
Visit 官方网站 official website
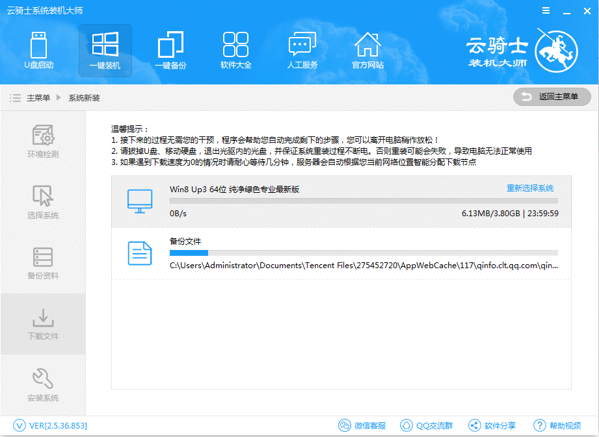point(367,51)
